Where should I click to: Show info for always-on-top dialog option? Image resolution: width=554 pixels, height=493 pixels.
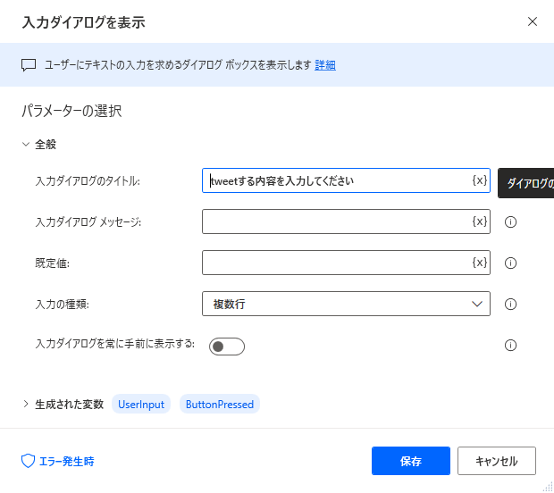tap(510, 345)
